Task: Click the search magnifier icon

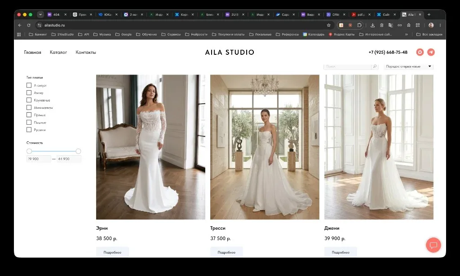Action: coord(375,66)
